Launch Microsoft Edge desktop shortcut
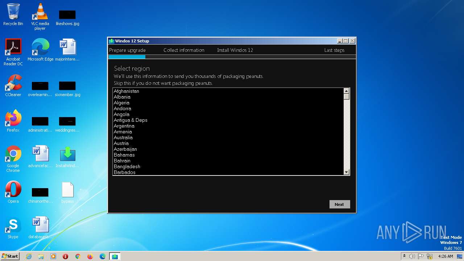The image size is (464, 261). pos(40,50)
